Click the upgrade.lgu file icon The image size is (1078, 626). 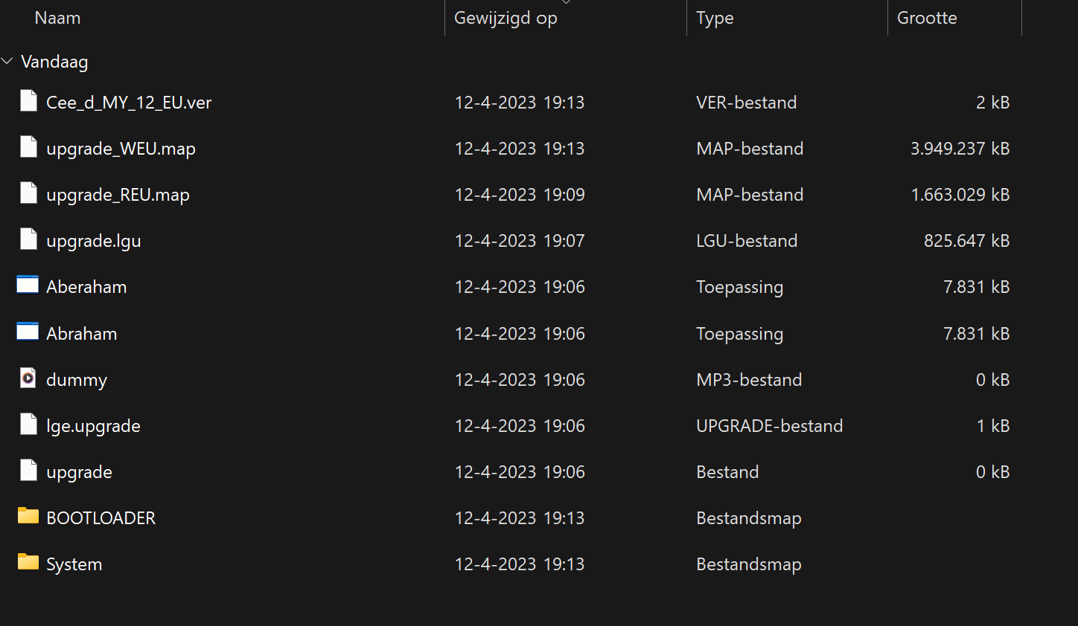click(x=28, y=239)
